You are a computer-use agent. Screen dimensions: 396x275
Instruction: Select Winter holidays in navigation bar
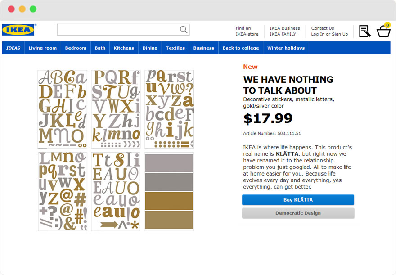(x=286, y=48)
